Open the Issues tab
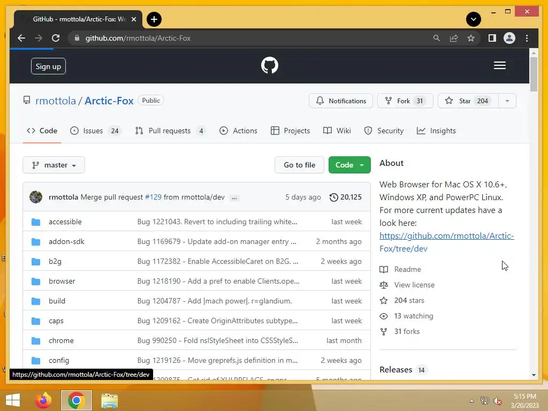The width and height of the screenshot is (548, 411). click(95, 131)
